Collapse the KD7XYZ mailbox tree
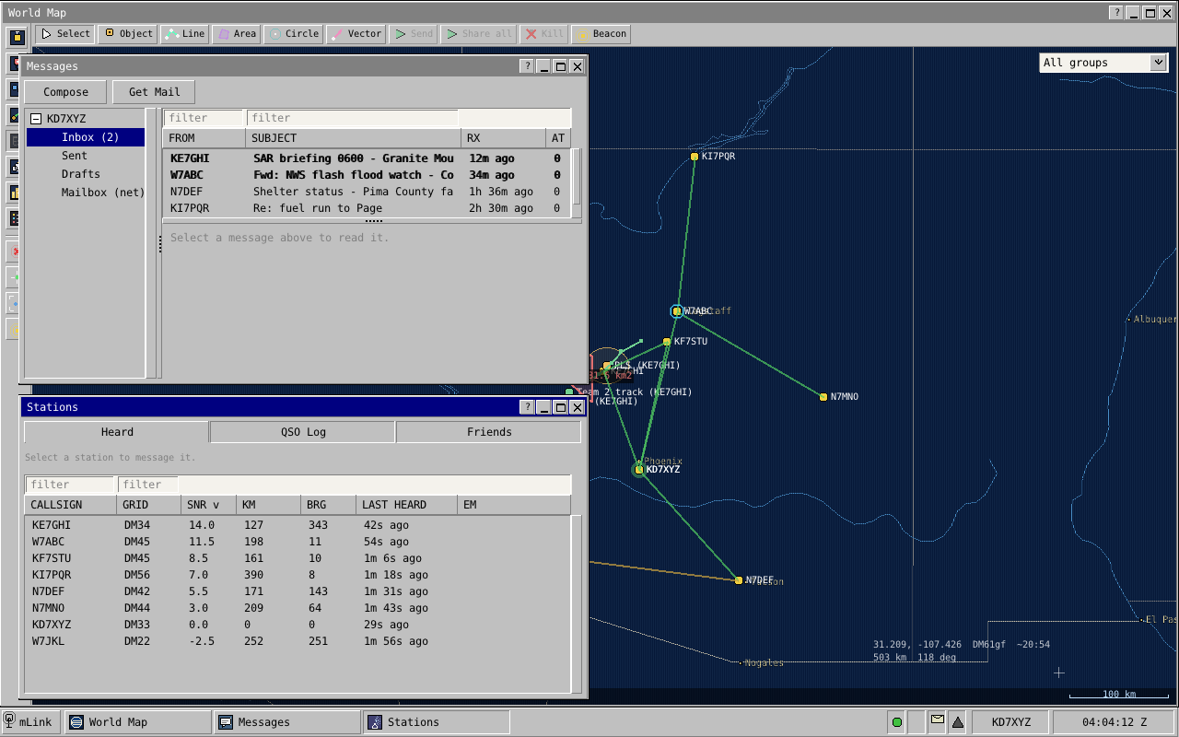Viewport: 1179px width, 737px height. (x=36, y=119)
